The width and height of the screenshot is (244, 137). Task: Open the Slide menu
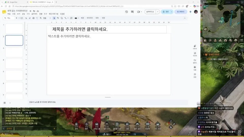34,14
